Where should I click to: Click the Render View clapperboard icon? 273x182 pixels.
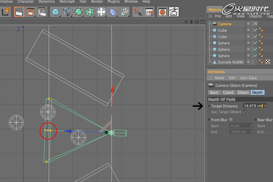[x=19, y=12]
